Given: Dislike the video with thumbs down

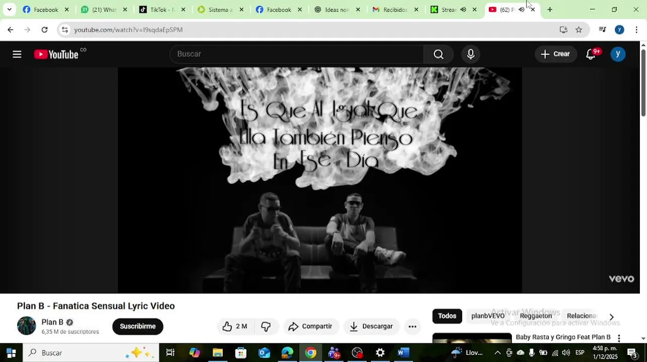Looking at the screenshot, I should click(x=266, y=326).
